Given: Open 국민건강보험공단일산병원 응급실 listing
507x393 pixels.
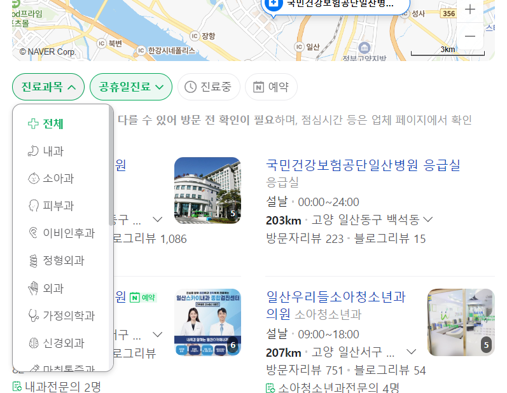Looking at the screenshot, I should [363, 165].
